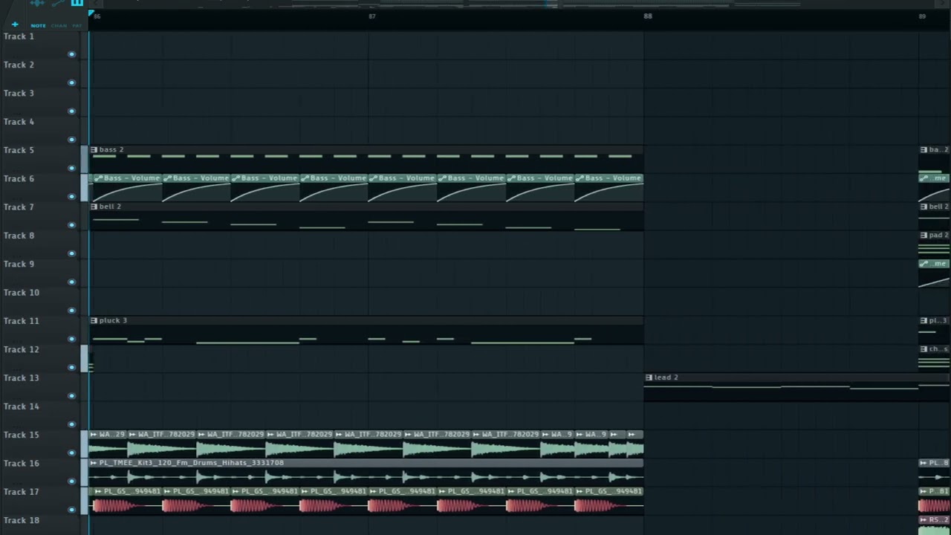Click the plus add-track icon
The image size is (951, 535).
(15, 25)
